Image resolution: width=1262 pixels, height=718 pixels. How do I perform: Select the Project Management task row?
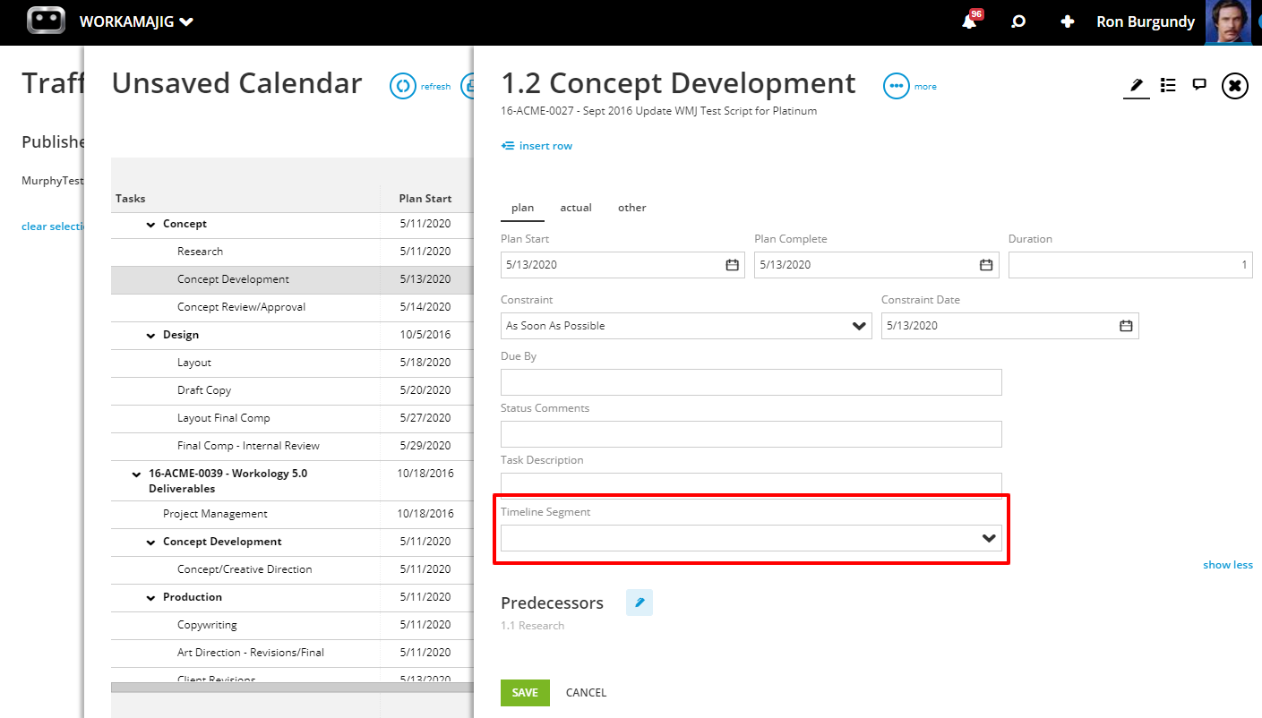point(292,515)
